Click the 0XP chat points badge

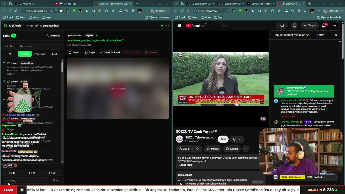pos(320,35)
